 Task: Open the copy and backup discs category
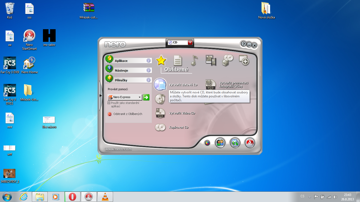pos(228,60)
